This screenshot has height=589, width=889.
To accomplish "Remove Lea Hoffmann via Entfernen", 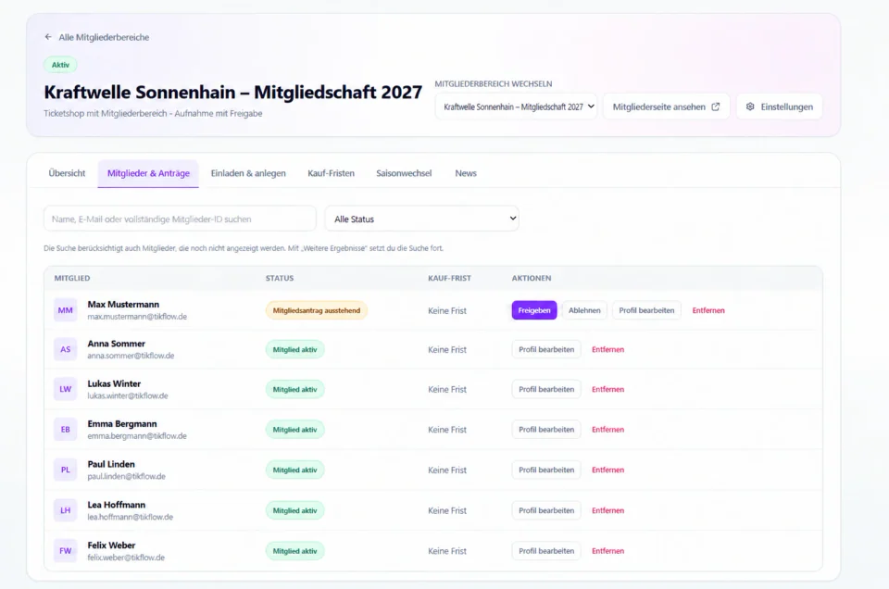I will click(607, 510).
